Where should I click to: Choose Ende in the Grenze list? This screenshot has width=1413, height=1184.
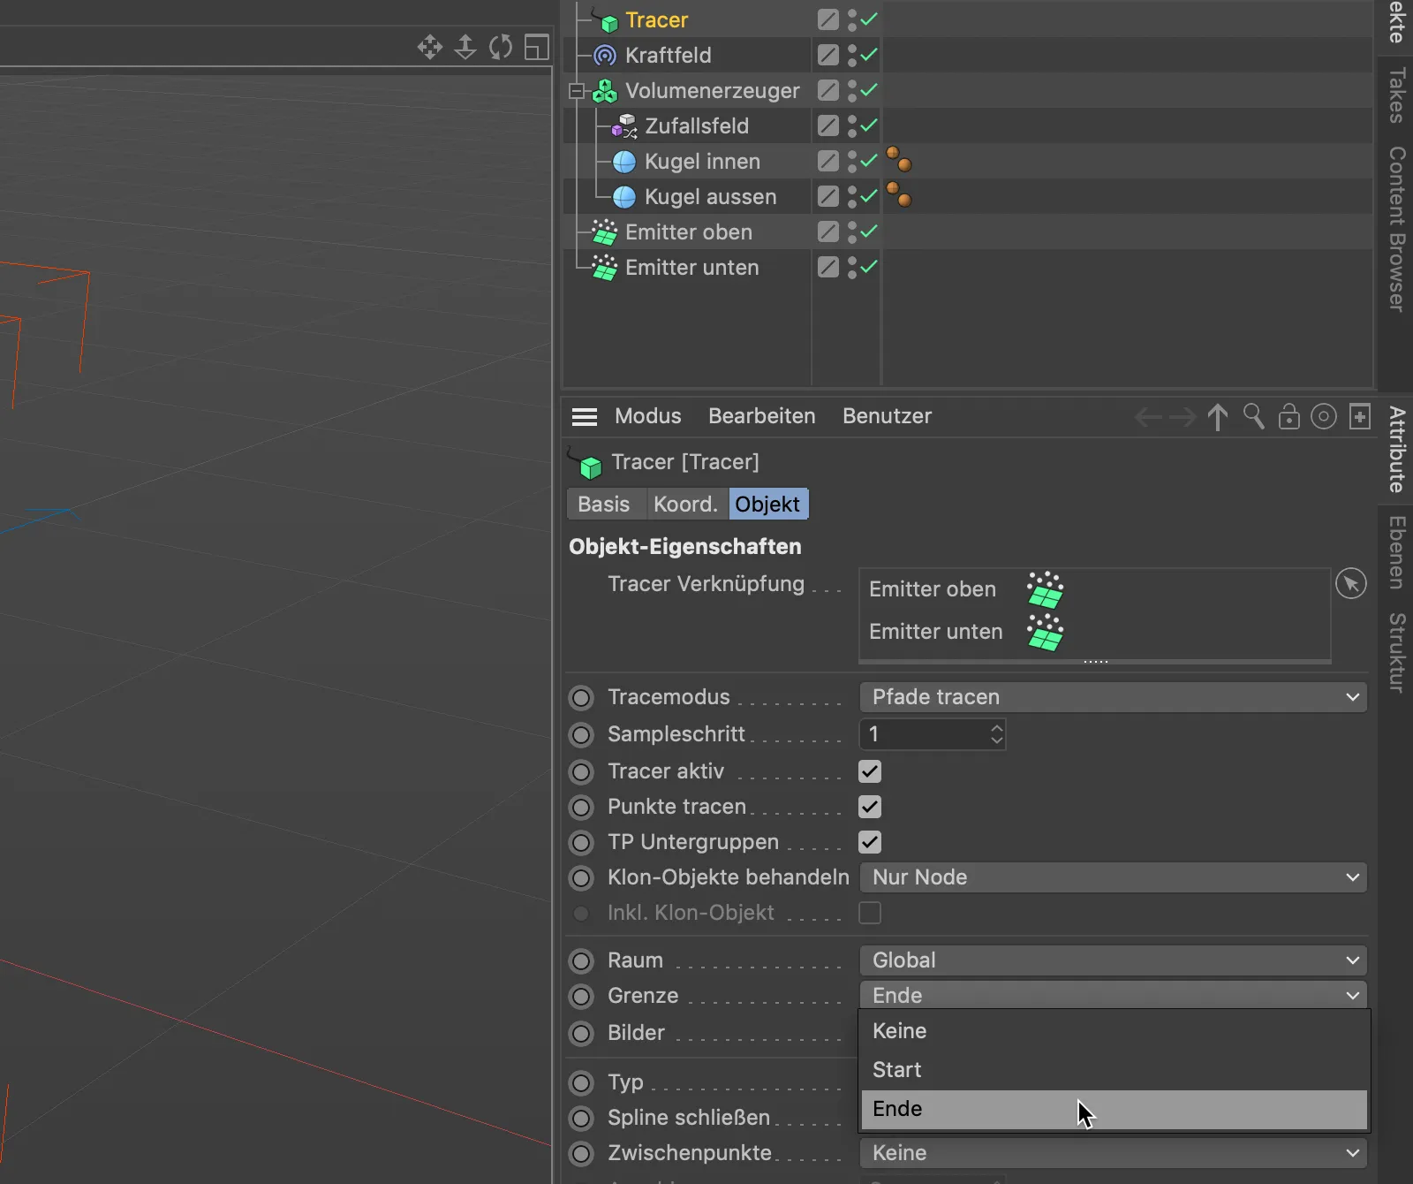click(1114, 1109)
